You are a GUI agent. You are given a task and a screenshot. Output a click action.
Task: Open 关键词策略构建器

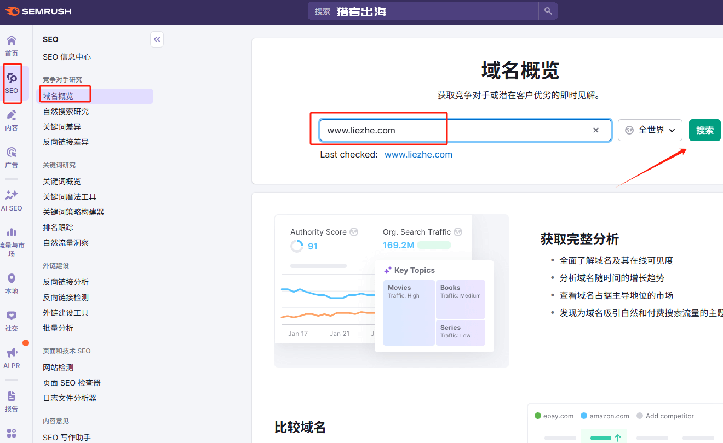(x=73, y=212)
